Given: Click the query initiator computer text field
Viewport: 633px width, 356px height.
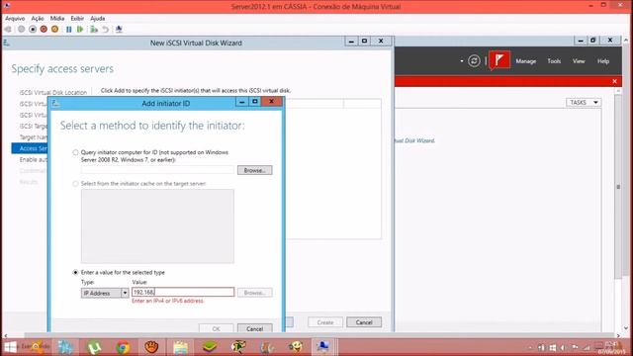Looking at the screenshot, I should [x=157, y=170].
